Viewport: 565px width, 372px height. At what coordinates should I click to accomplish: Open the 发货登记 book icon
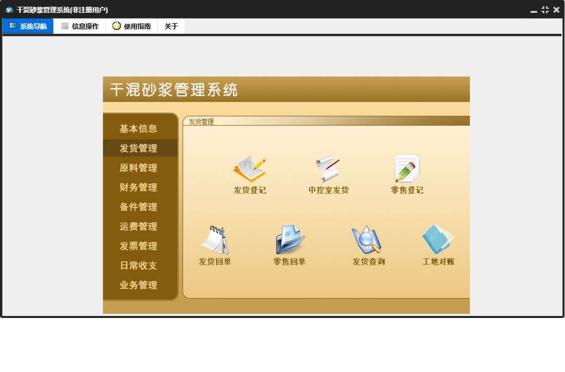[x=250, y=169]
